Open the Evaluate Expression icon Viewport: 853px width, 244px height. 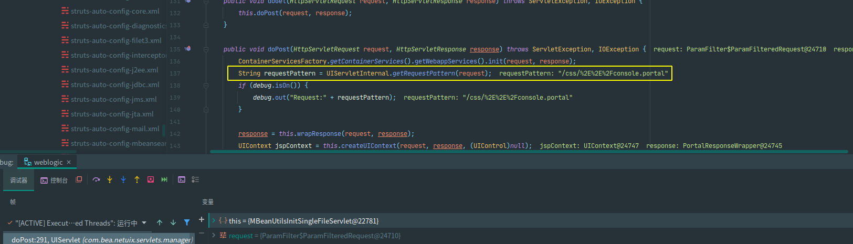[x=182, y=179]
